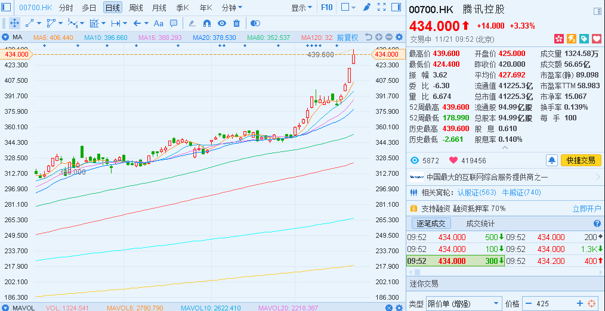Delete drawings with the trash icon

coord(236,23)
